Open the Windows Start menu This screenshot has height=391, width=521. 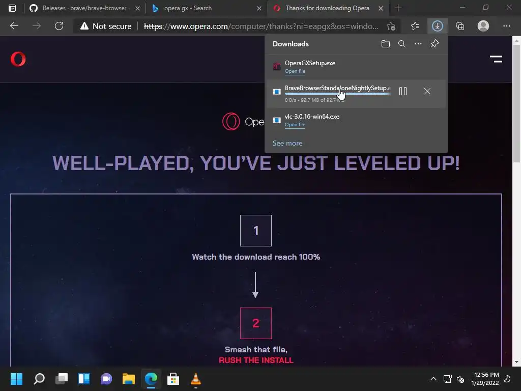16,379
